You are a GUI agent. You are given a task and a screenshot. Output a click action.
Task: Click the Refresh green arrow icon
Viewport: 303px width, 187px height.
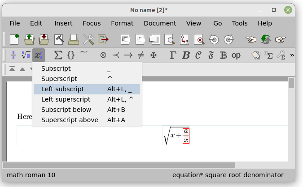pyautogui.click(x=266, y=39)
